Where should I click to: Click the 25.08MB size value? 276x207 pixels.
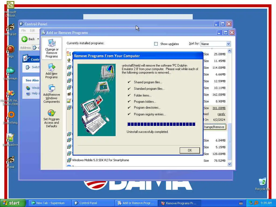point(220,54)
